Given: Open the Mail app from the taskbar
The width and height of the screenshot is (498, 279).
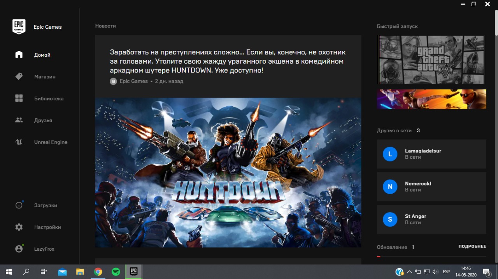Looking at the screenshot, I should [x=62, y=272].
